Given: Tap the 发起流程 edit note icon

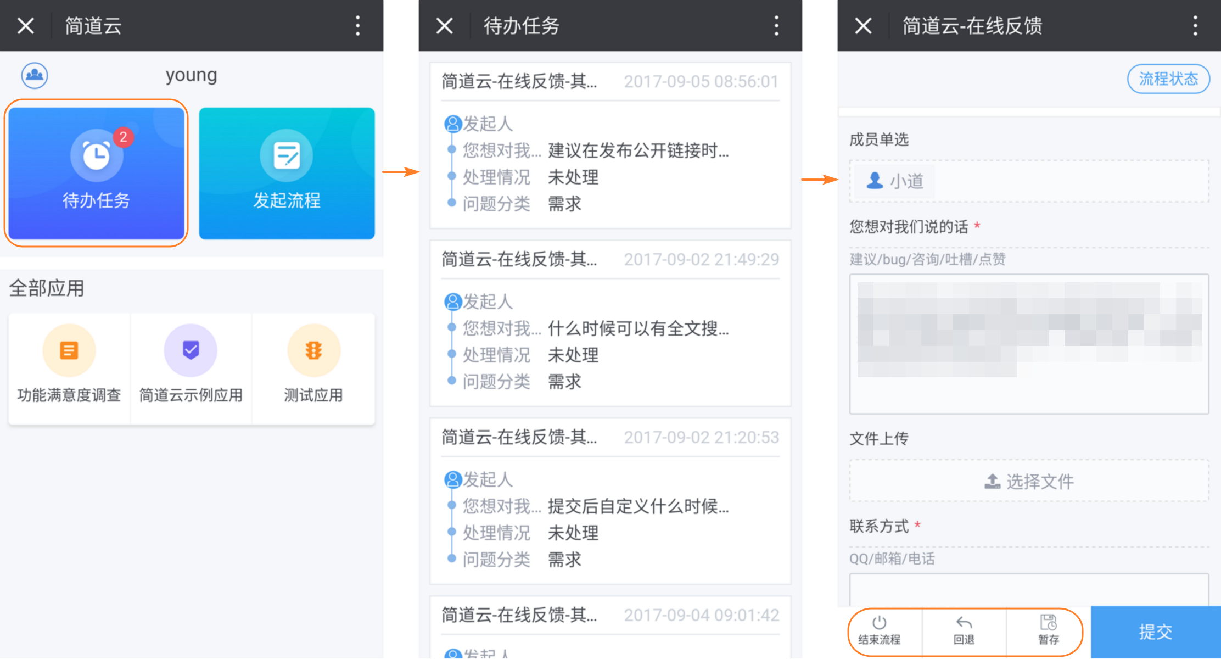Looking at the screenshot, I should [x=287, y=155].
